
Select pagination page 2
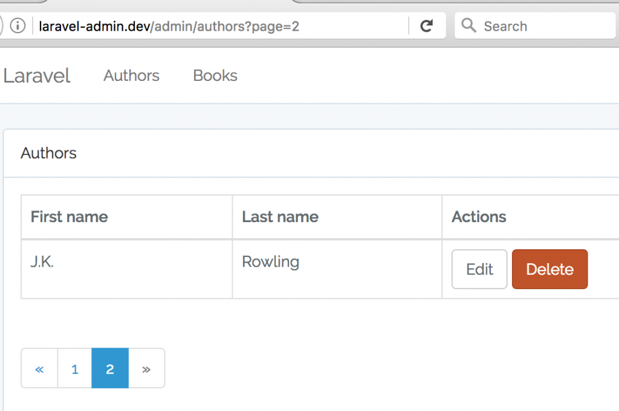coord(109,368)
